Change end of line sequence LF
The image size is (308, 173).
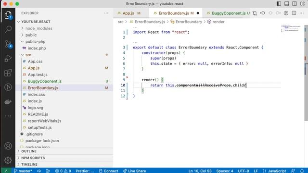pyautogui.click(x=256, y=171)
